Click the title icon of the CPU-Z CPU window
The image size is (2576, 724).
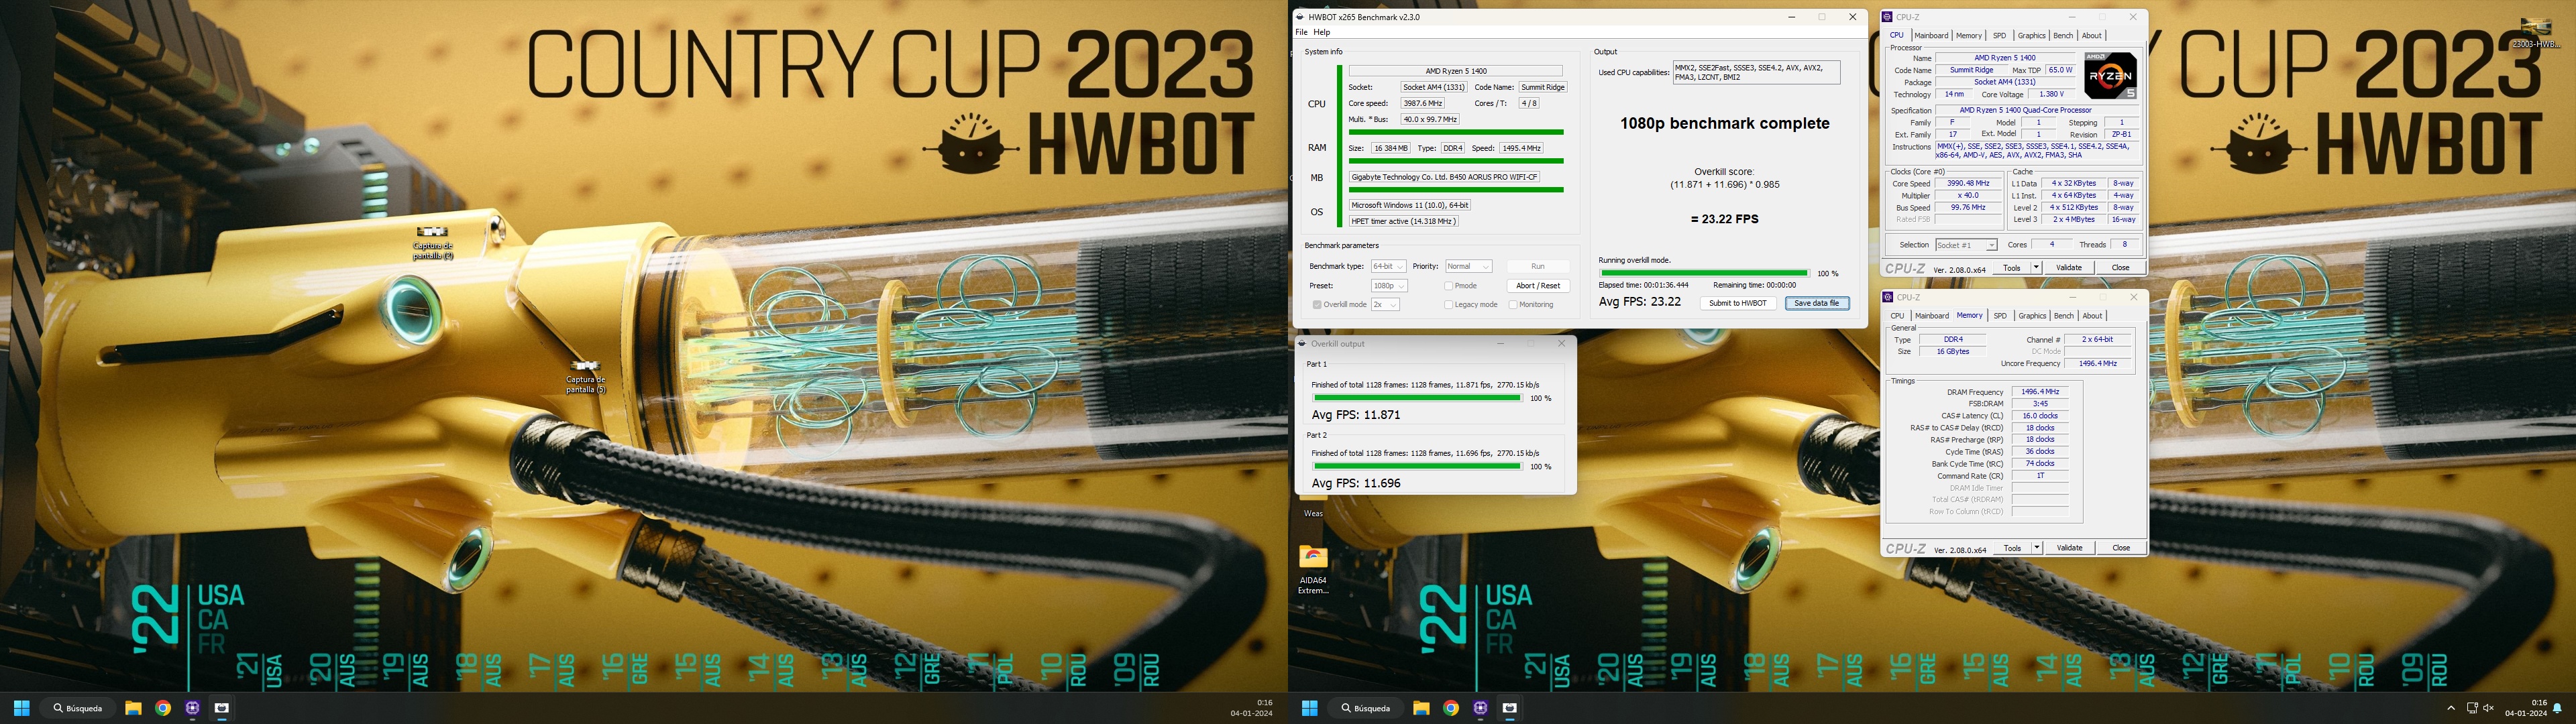point(1887,17)
